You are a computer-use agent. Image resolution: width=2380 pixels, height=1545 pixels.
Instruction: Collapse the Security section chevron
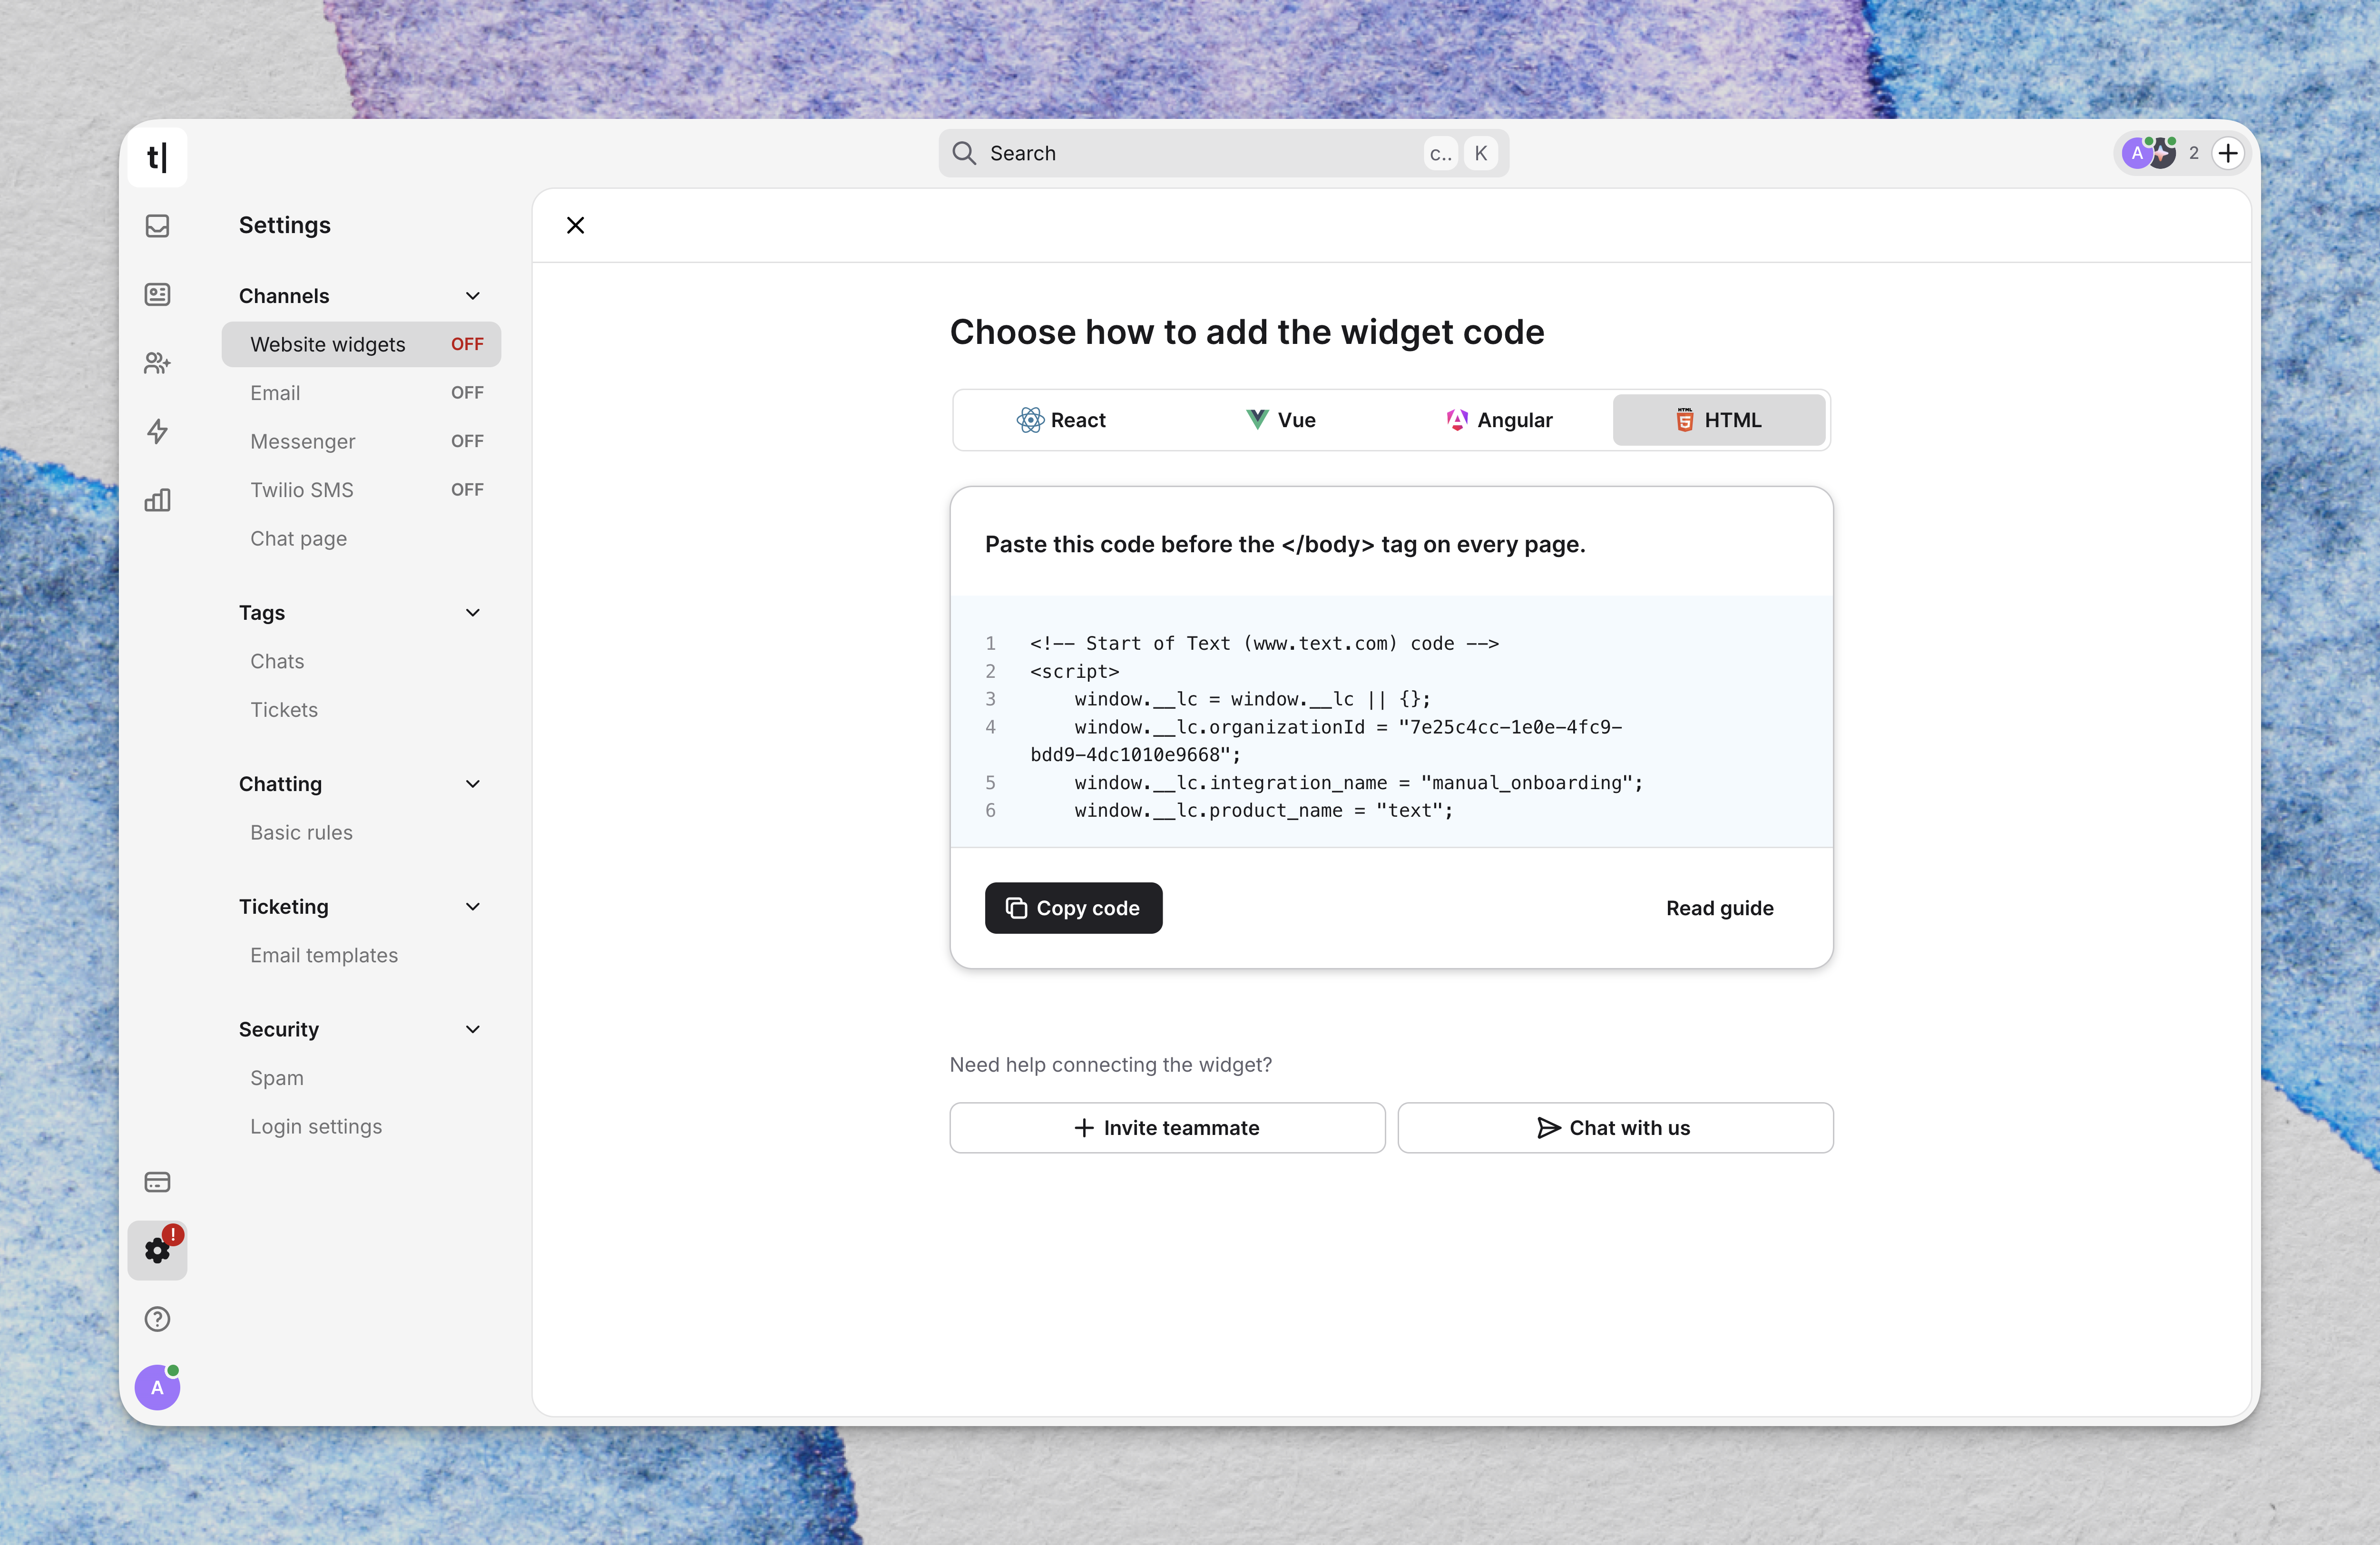473,1029
